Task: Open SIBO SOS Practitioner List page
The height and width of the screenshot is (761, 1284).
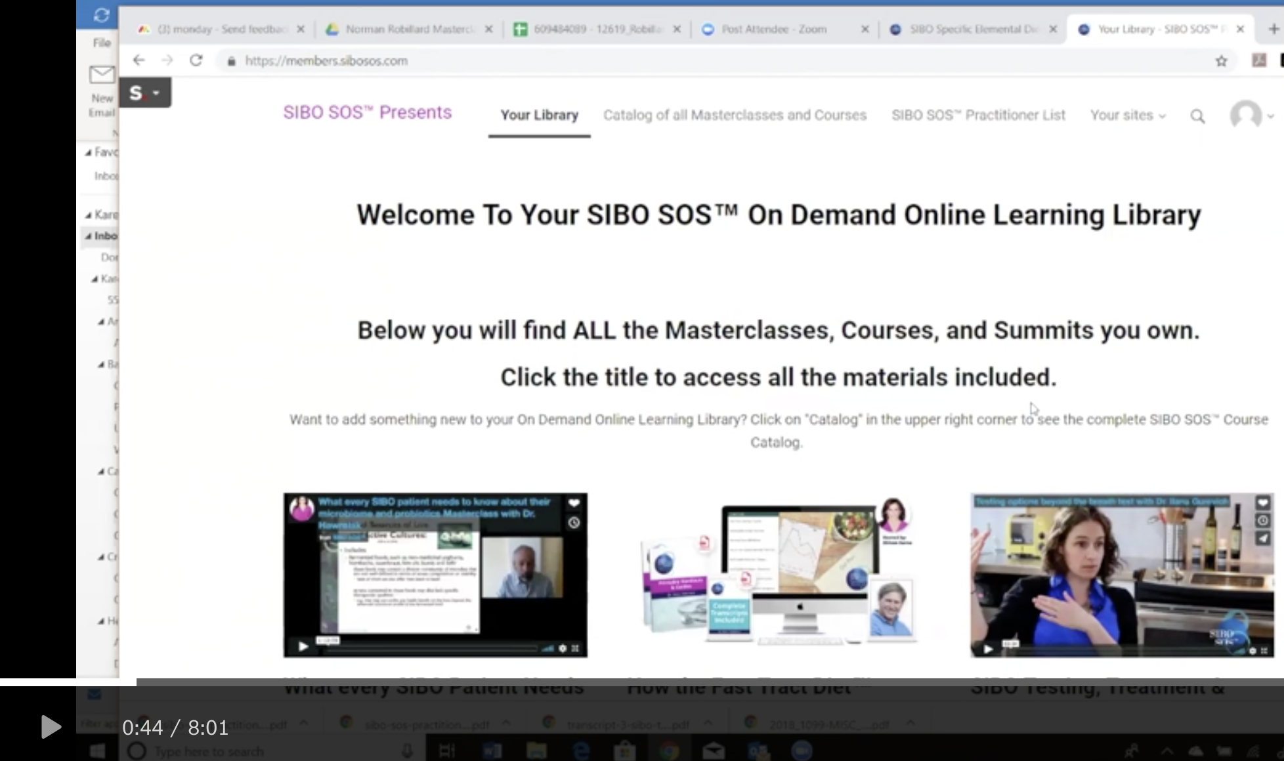Action: point(978,115)
